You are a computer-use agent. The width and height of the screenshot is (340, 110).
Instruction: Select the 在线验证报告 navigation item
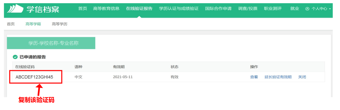pos(139,9)
